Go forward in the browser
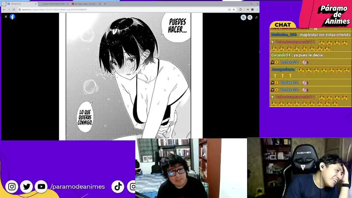This screenshot has height=198, width=352. [9, 9]
